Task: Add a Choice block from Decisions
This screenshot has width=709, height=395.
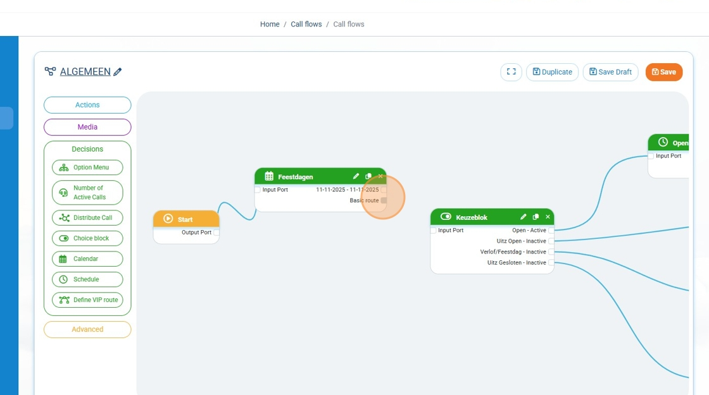Action: pyautogui.click(x=87, y=238)
